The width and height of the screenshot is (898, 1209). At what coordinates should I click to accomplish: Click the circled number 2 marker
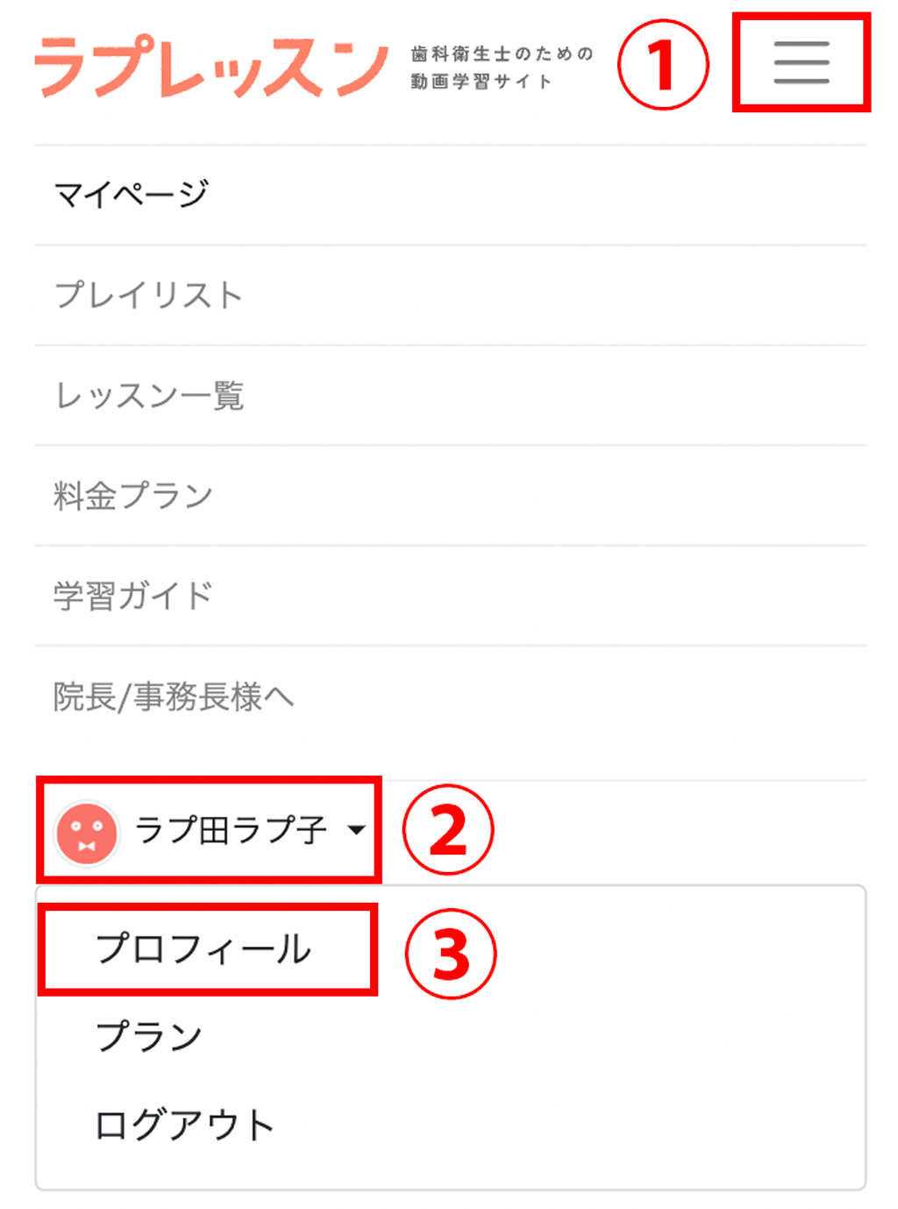(448, 830)
